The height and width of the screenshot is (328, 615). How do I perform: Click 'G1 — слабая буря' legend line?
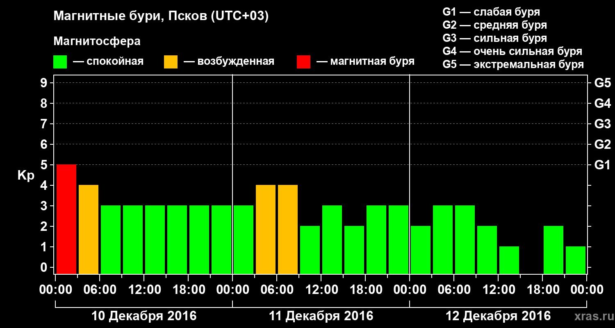click(491, 12)
